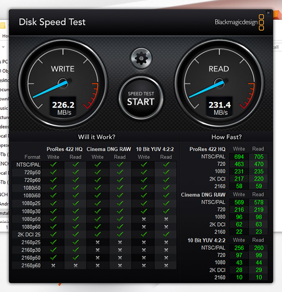Click Cinema DNG Read cross for 2160p30

point(120,250)
